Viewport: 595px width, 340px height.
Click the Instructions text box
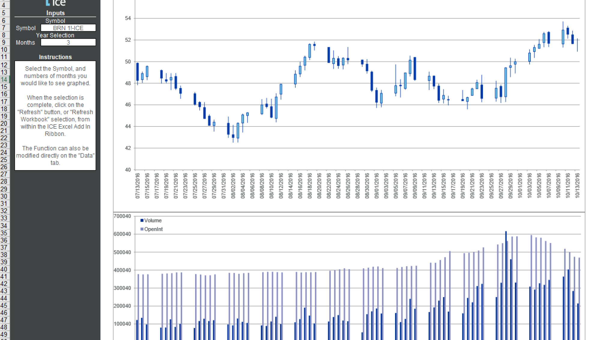[55, 116]
